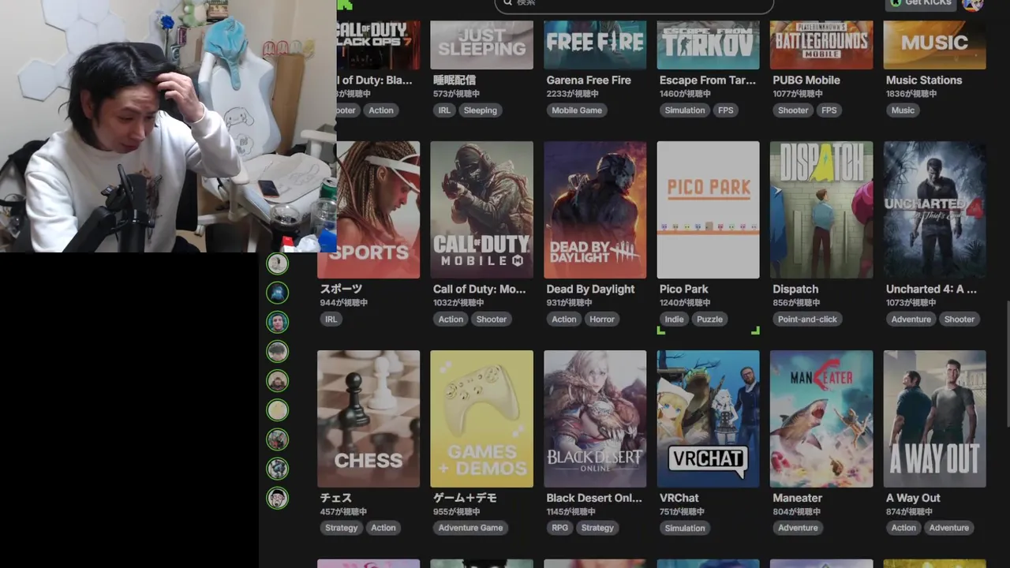Image resolution: width=1010 pixels, height=568 pixels.
Task: Open the Uncharted 4 cover image
Action: (x=934, y=210)
